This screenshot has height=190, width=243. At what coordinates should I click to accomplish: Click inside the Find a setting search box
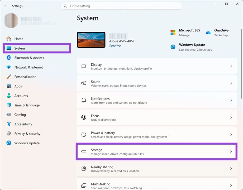[121, 6]
